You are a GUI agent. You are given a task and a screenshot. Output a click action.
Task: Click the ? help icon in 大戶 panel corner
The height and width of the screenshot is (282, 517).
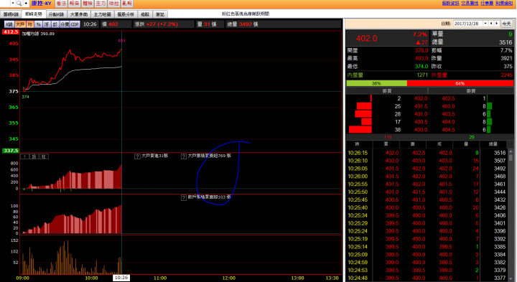click(x=24, y=156)
